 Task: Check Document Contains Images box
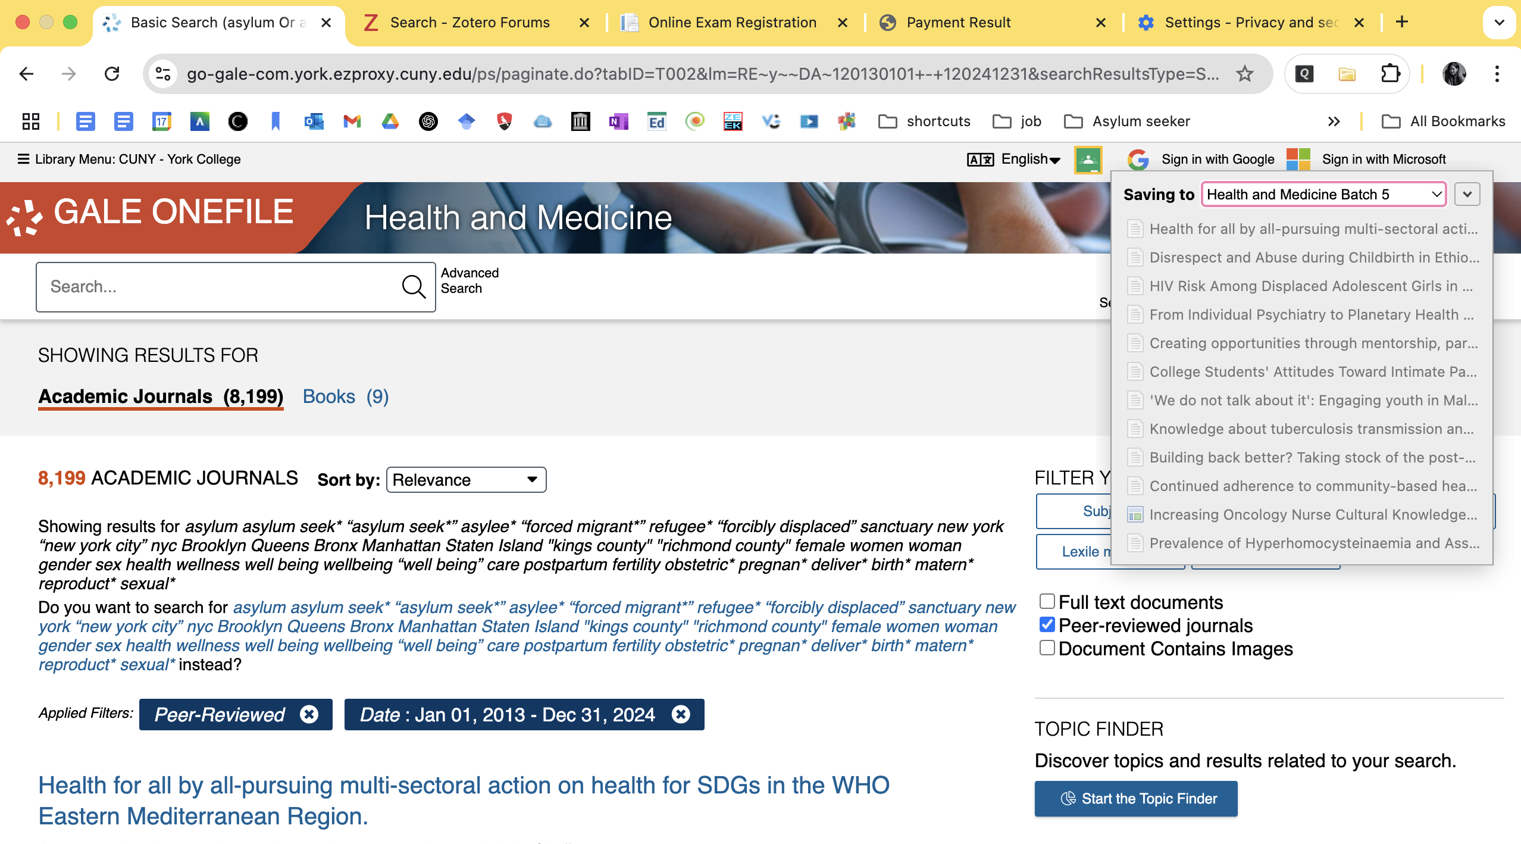pyautogui.click(x=1047, y=648)
